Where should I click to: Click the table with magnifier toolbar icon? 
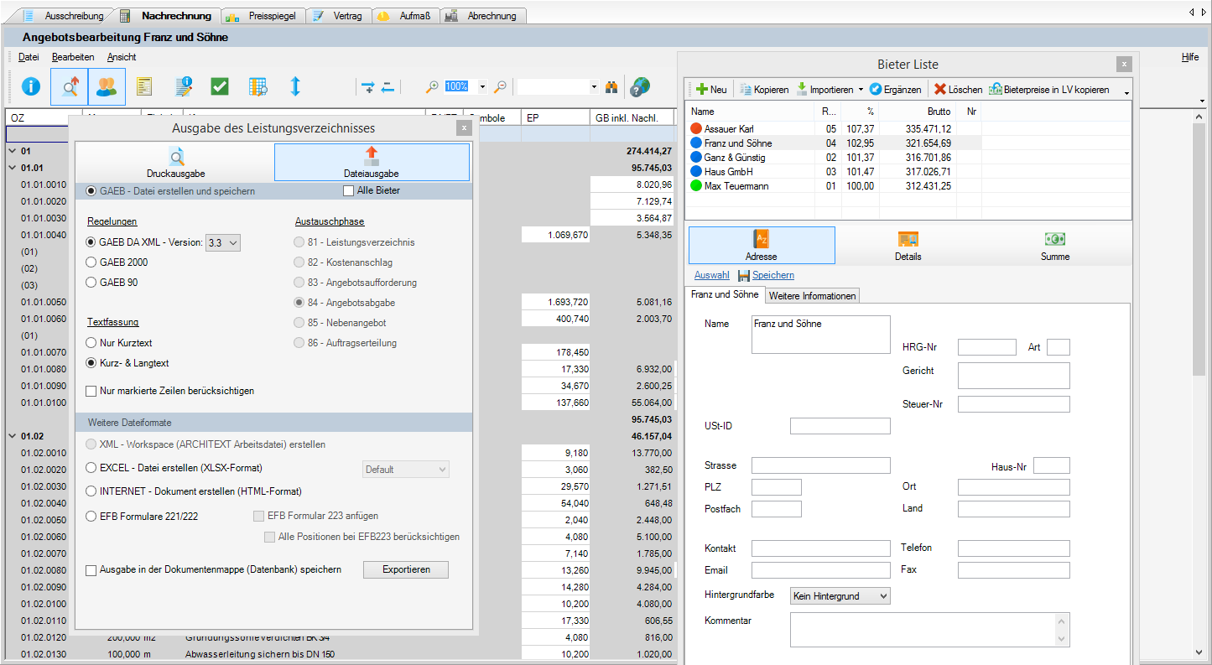pyautogui.click(x=257, y=86)
